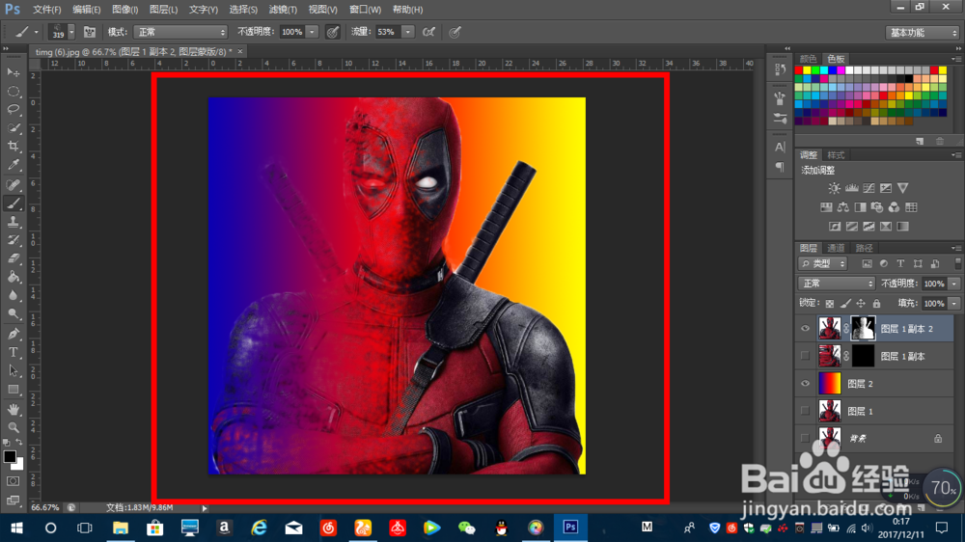Open the 滤镜(T) menu
This screenshot has height=542, width=965.
pos(283,9)
